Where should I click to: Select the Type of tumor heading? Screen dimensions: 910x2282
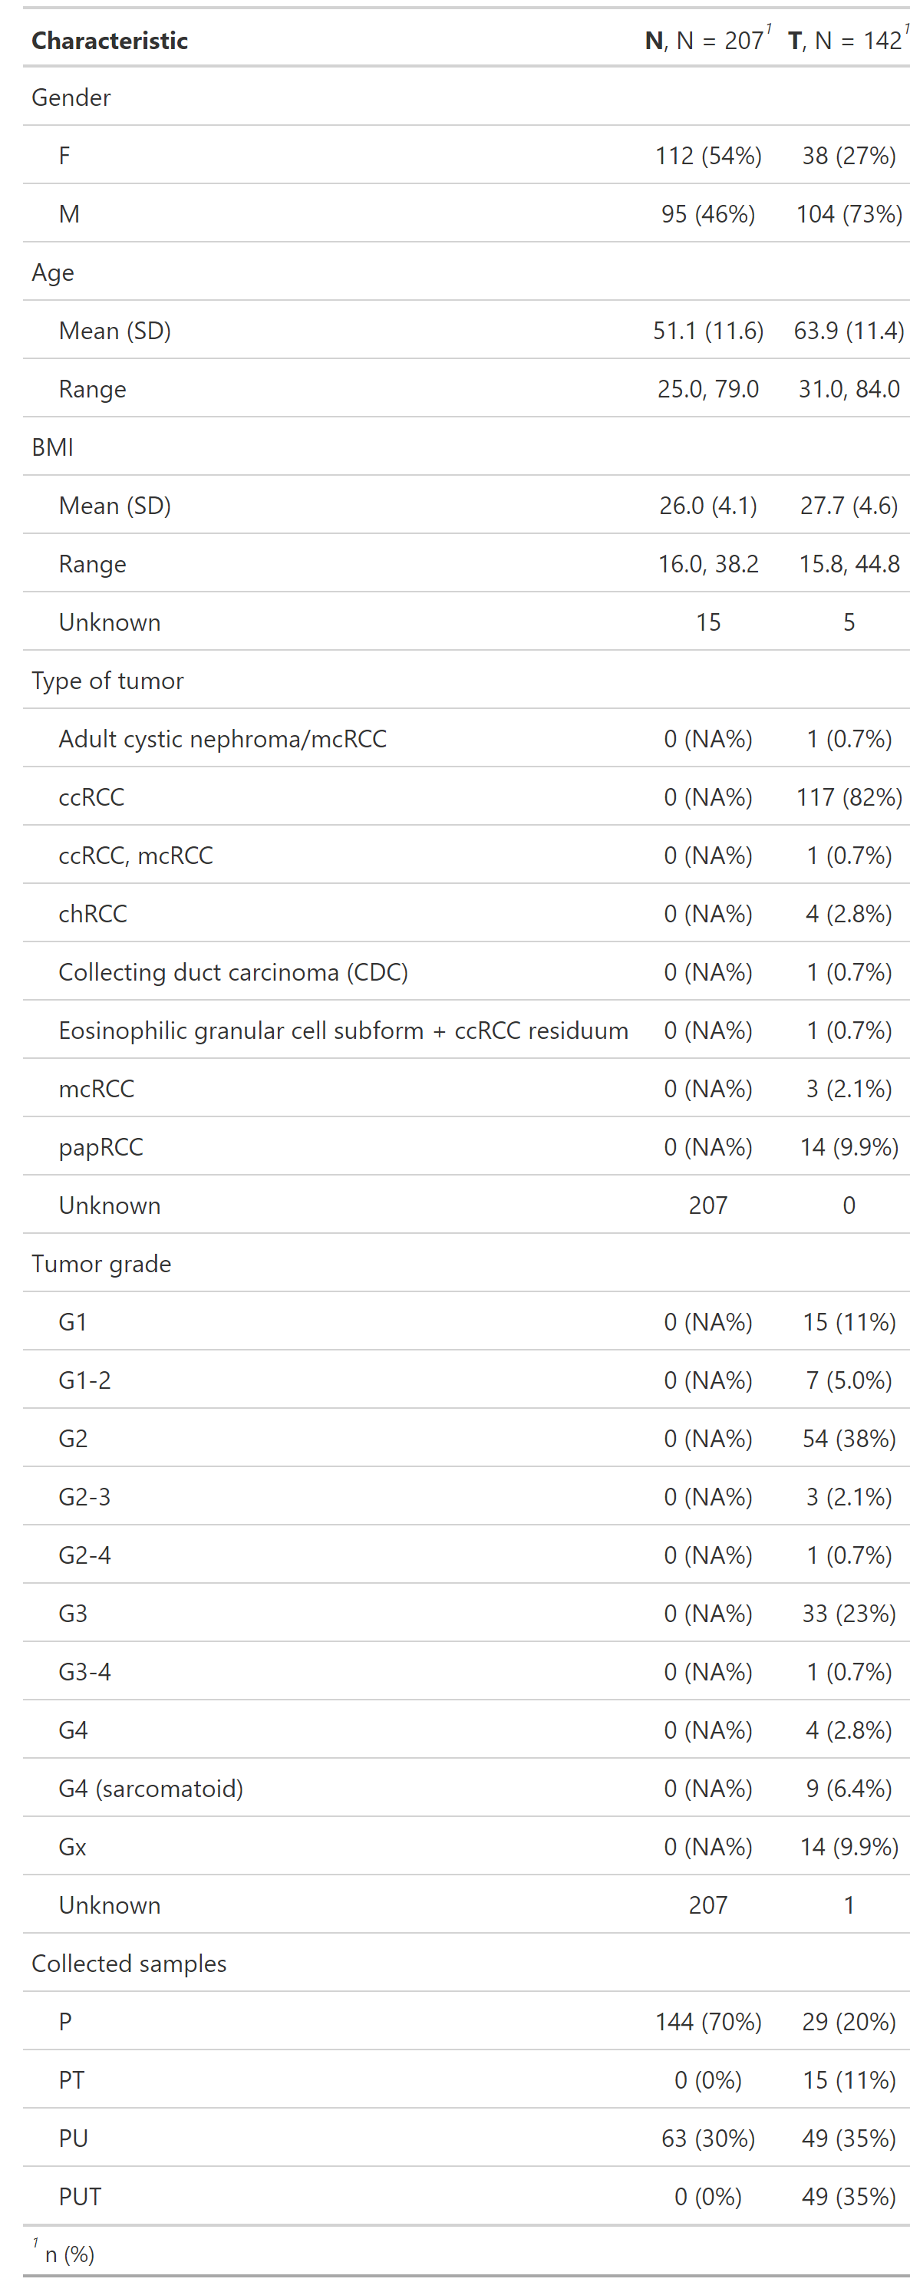(x=107, y=681)
